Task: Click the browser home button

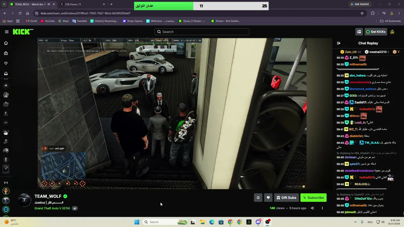Action: click(x=27, y=13)
